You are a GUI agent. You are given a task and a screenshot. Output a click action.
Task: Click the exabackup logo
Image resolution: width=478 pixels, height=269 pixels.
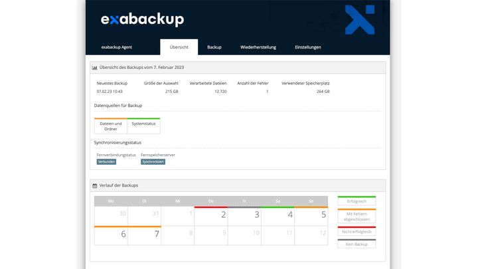coord(142,20)
